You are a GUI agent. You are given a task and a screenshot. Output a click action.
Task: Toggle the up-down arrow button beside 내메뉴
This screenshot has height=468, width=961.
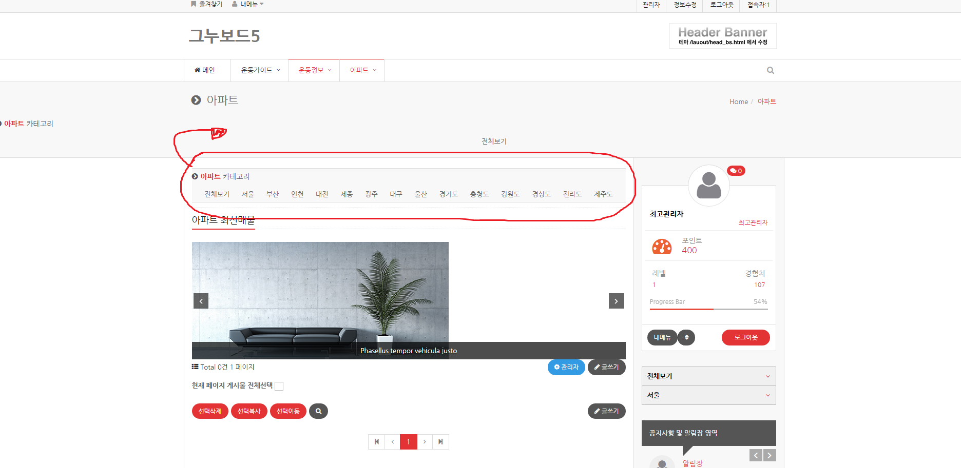[686, 337]
